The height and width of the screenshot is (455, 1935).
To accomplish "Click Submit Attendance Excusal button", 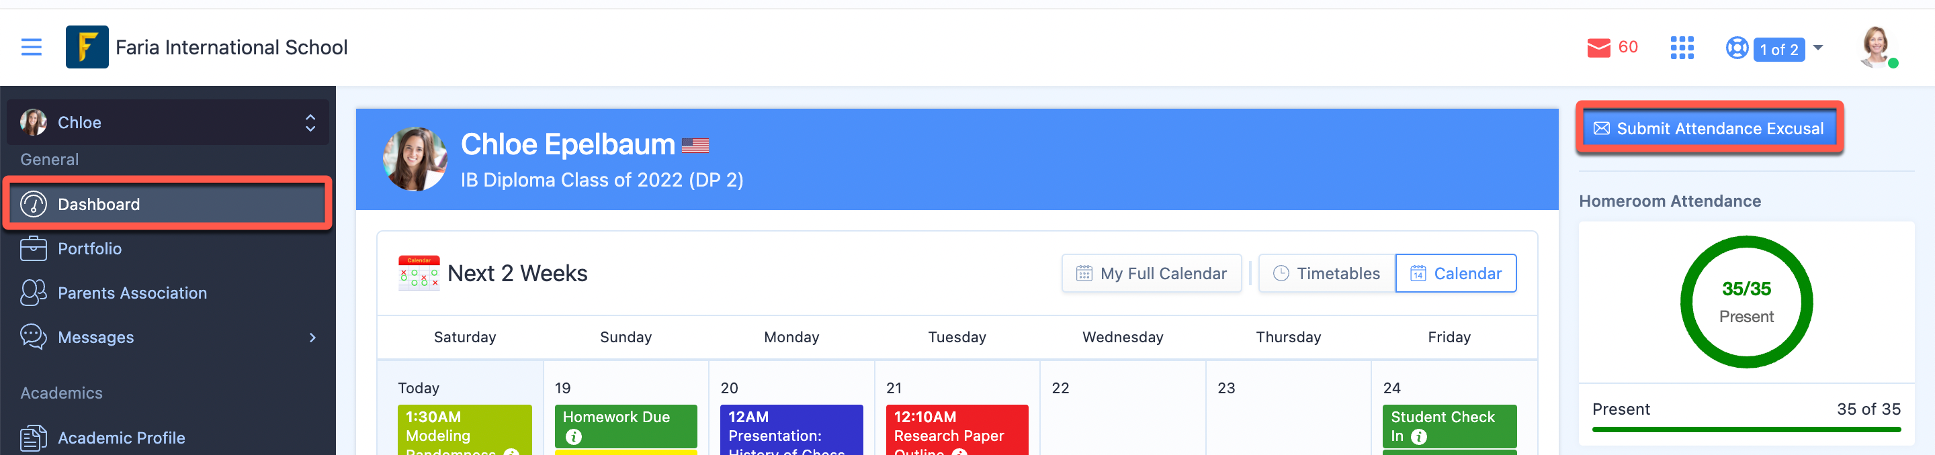I will (1709, 128).
